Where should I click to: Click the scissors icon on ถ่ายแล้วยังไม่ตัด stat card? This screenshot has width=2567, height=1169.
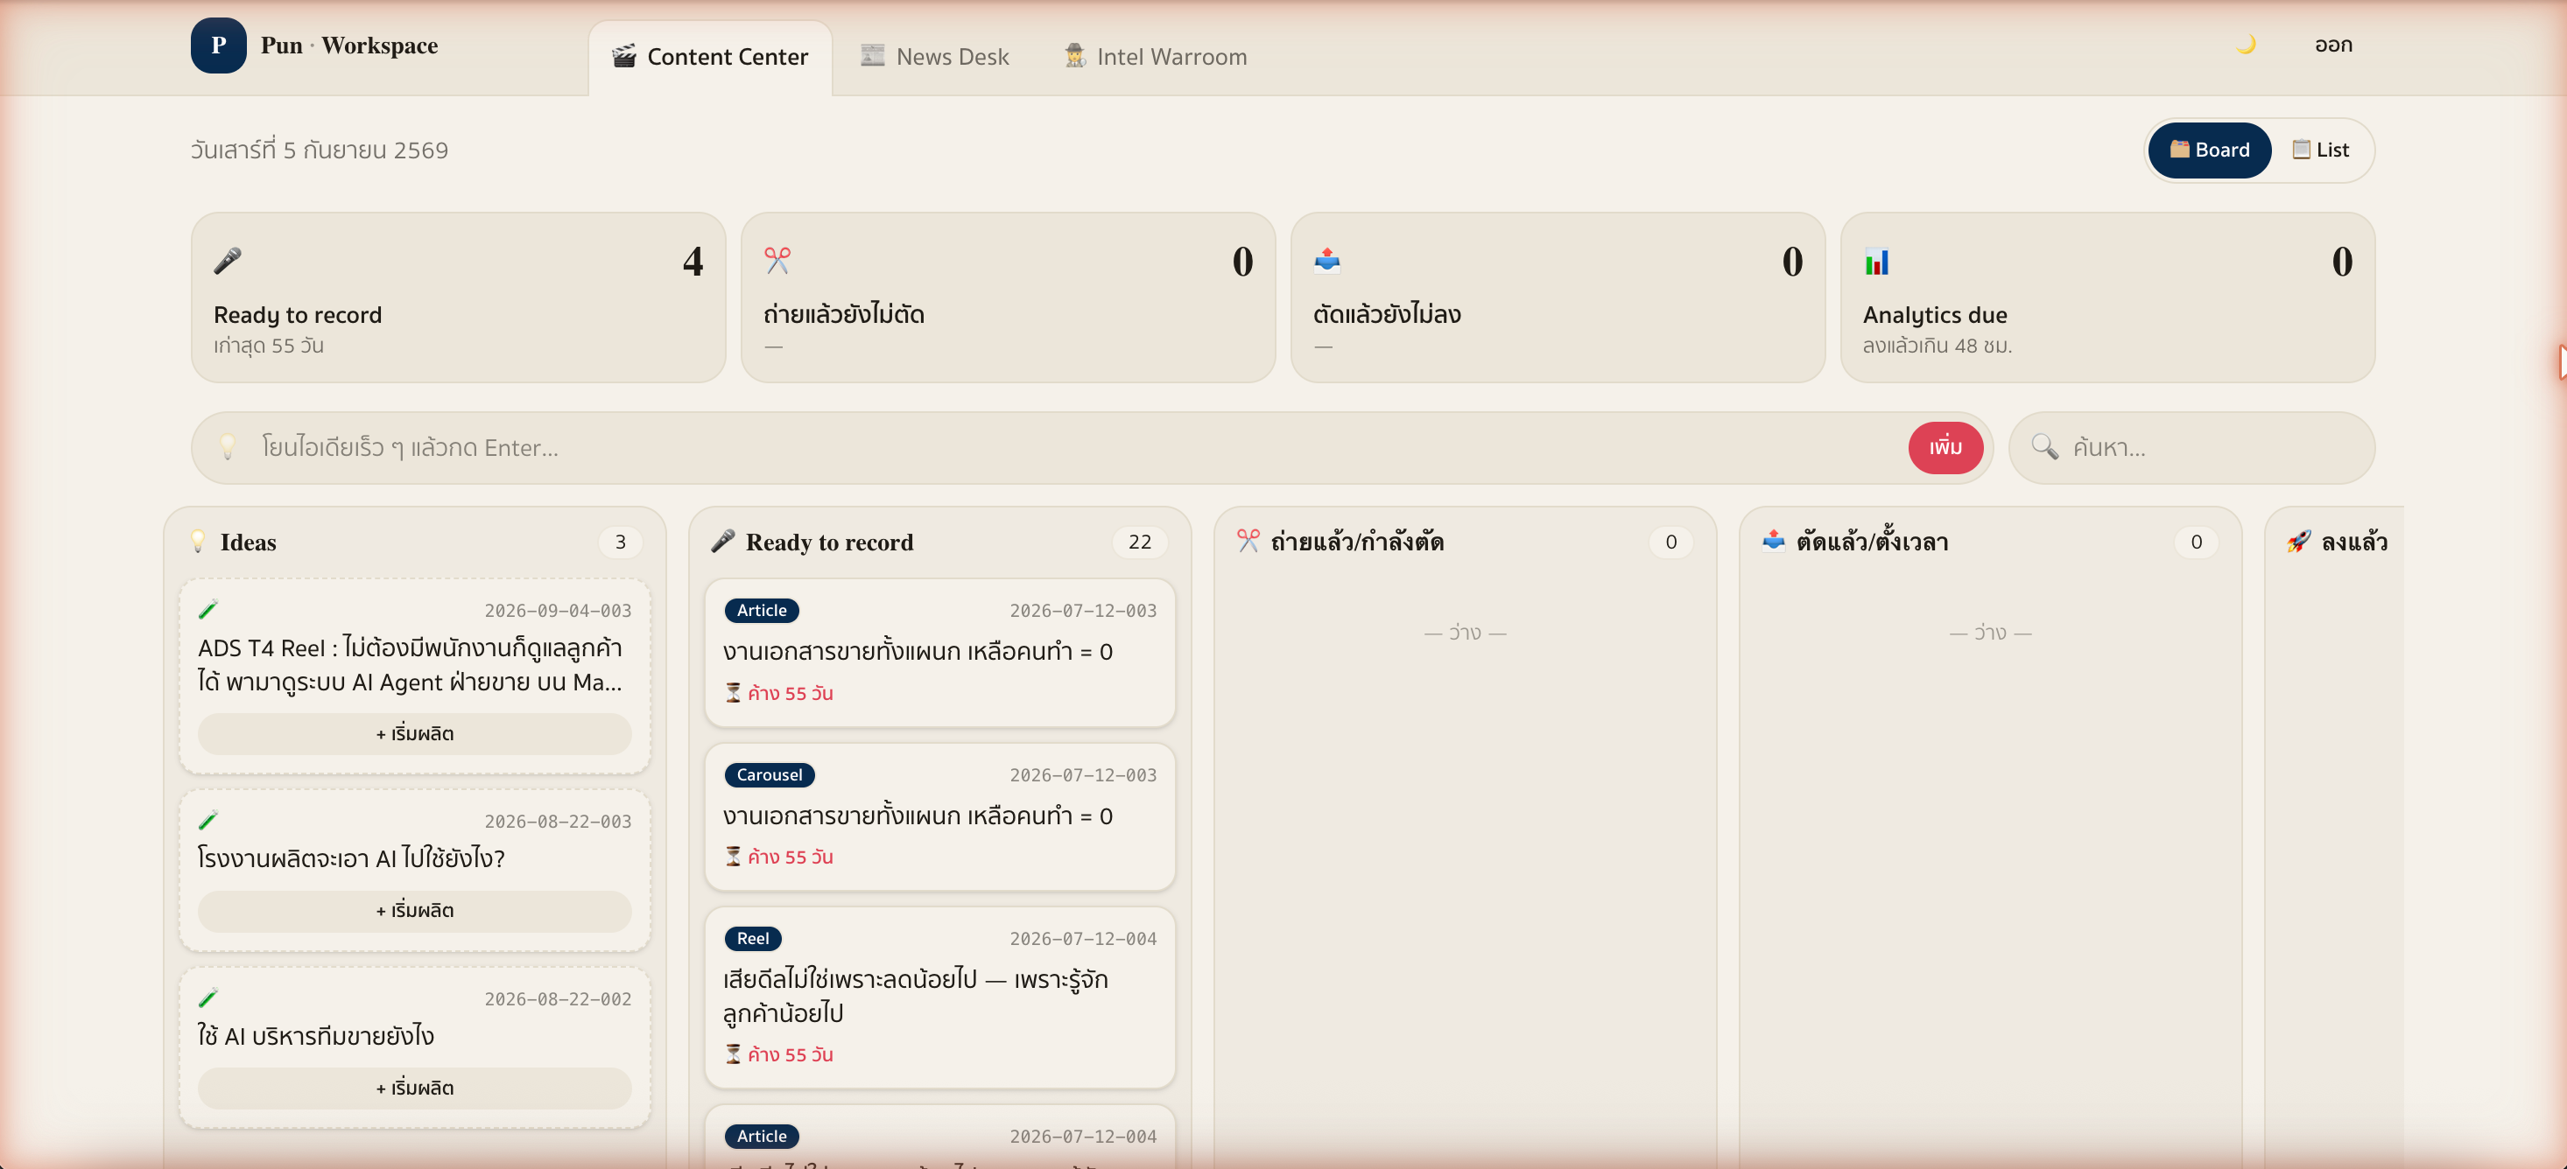click(777, 261)
